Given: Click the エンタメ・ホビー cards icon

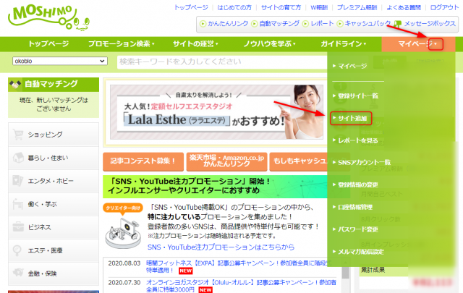Looking at the screenshot, I should tap(18, 181).
